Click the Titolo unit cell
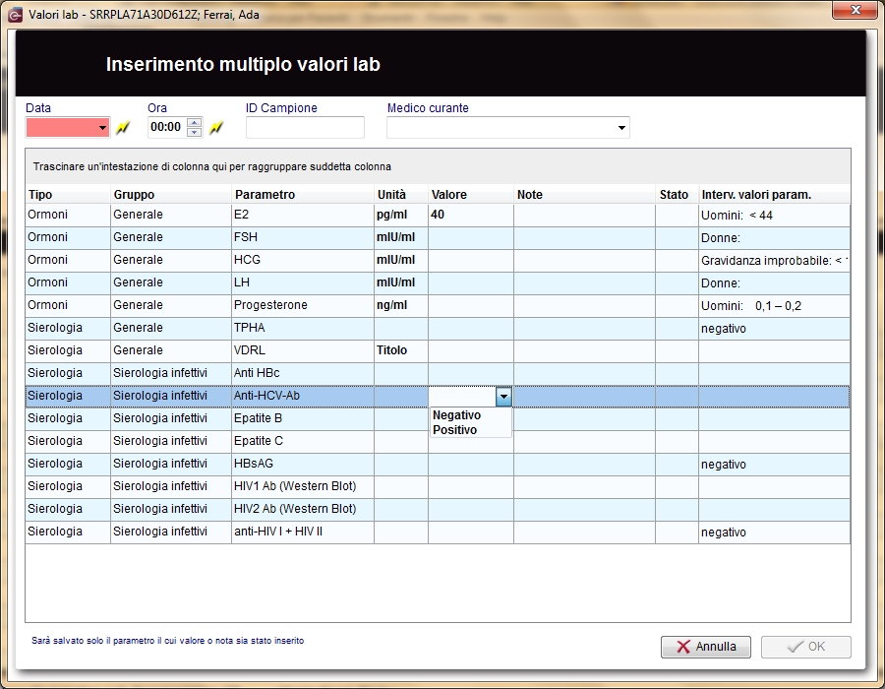Image resolution: width=885 pixels, height=689 pixels. click(x=401, y=350)
